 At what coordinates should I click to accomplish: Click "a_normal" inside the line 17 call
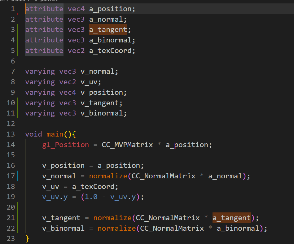click(x=225, y=176)
